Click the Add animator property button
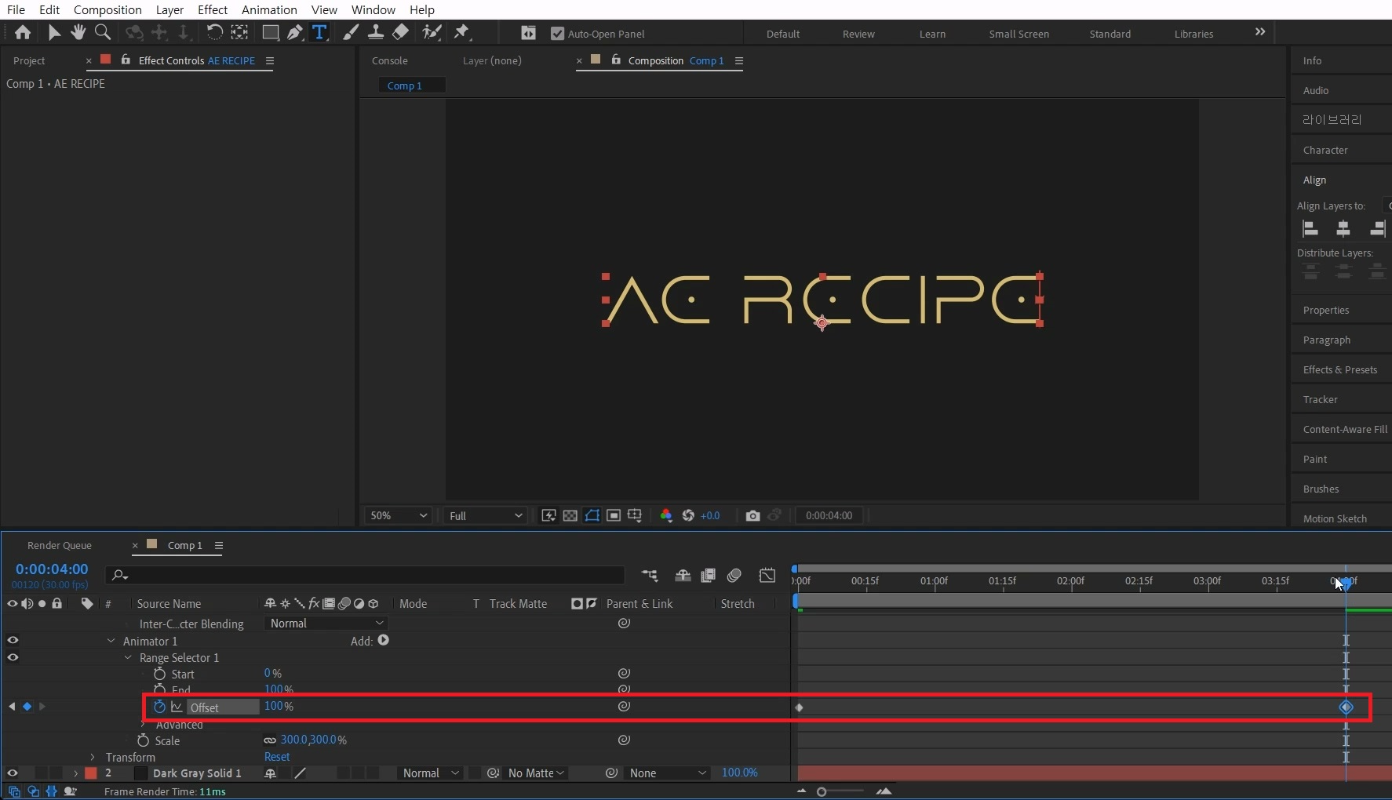This screenshot has height=800, width=1392. pos(384,640)
